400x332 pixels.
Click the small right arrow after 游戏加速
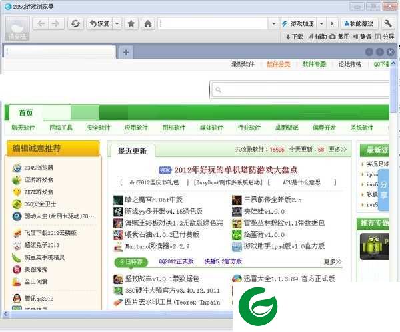pyautogui.click(x=332, y=24)
